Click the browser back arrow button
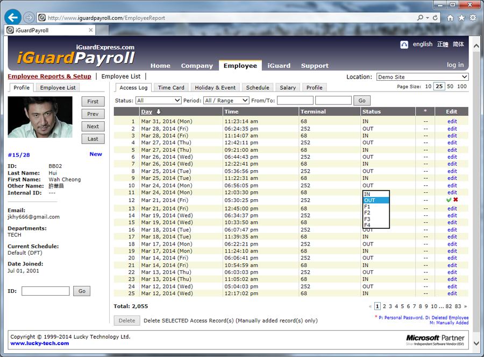484x357 pixels. (13, 17)
